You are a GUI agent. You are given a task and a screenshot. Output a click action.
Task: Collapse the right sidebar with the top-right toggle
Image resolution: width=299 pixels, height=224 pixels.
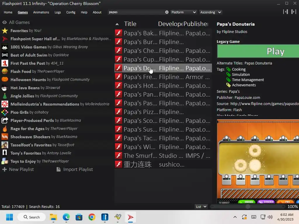pos(294,12)
